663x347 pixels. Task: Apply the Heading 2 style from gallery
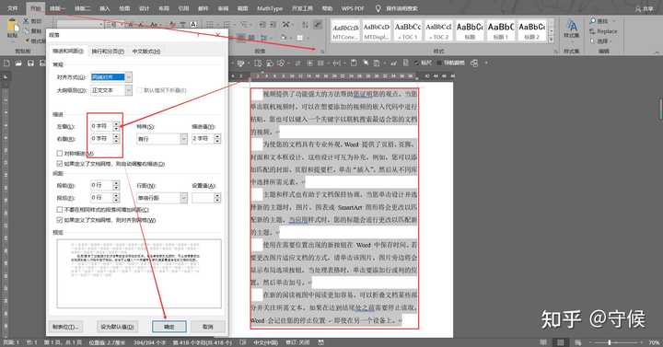[531, 31]
